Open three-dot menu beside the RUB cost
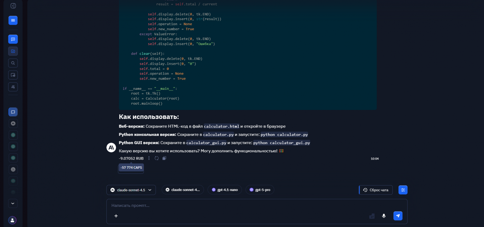Screen dimensions: 484x227 pyautogui.click(x=149, y=158)
